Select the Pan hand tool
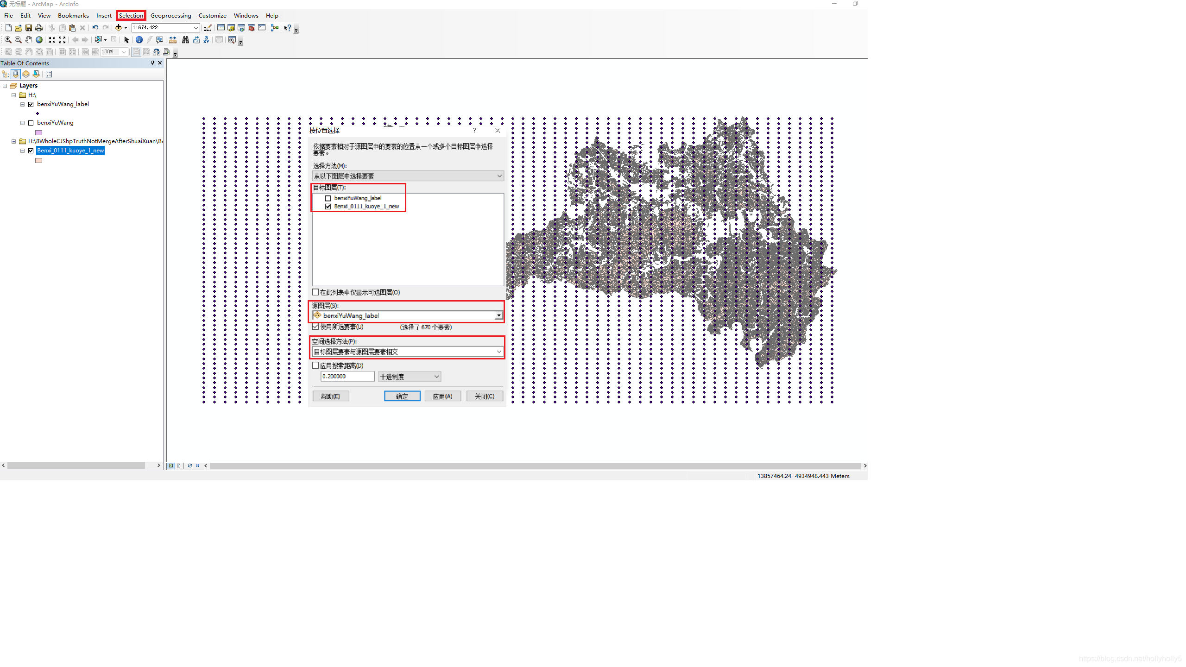Image resolution: width=1186 pixels, height=667 pixels. click(29, 40)
